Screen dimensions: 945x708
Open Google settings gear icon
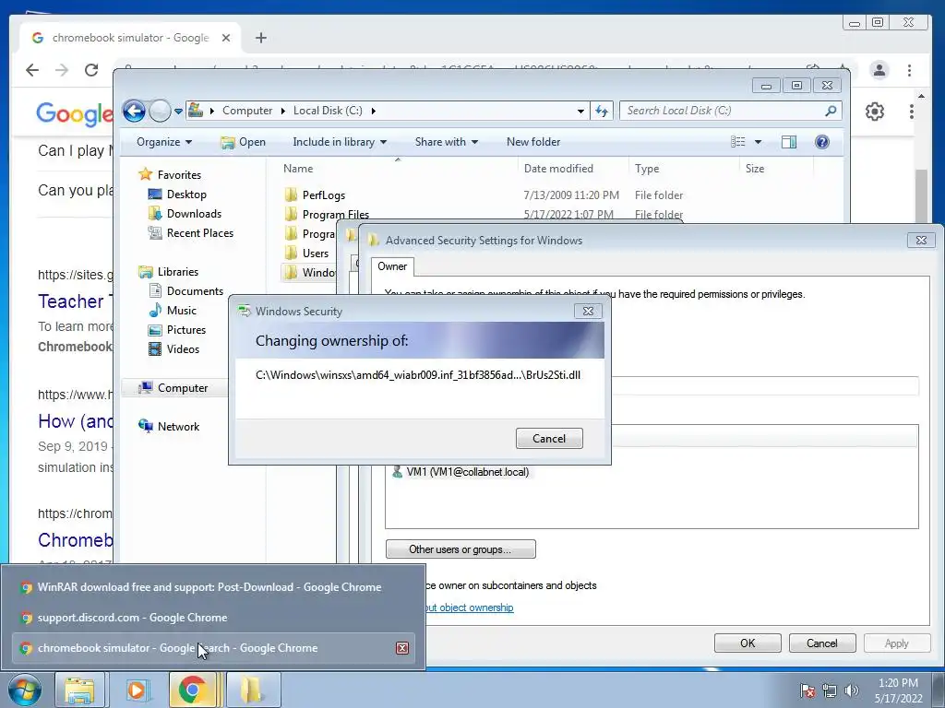875,112
